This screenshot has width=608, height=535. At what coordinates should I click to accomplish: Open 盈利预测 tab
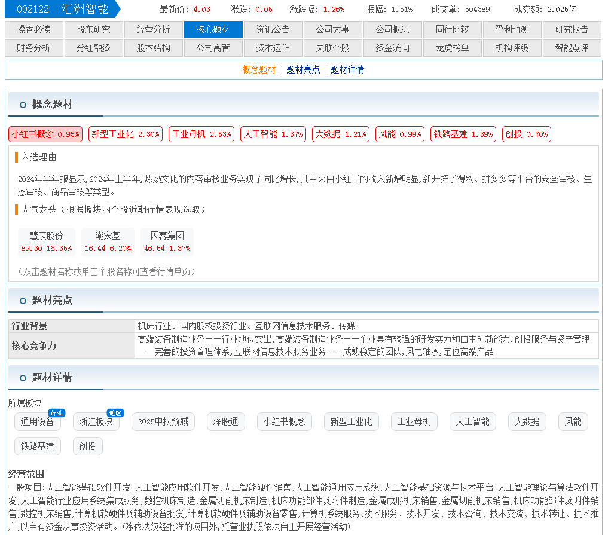pyautogui.click(x=512, y=30)
